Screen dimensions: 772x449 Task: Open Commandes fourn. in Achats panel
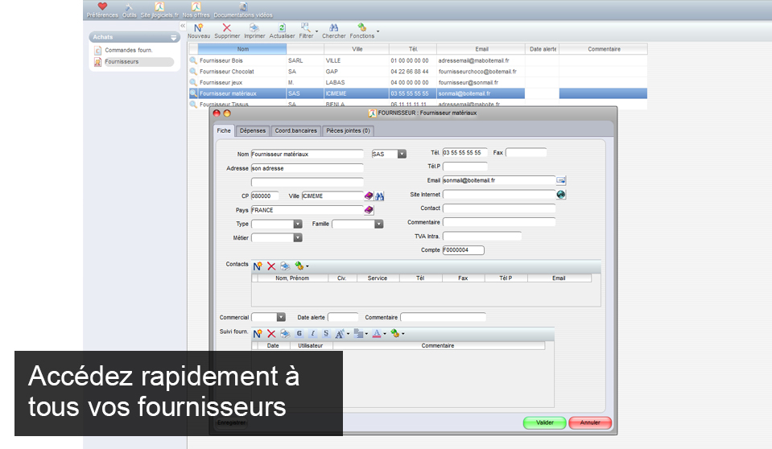point(129,50)
